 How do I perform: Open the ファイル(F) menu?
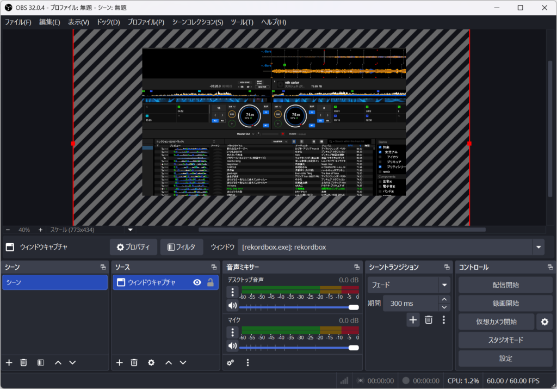click(x=18, y=22)
